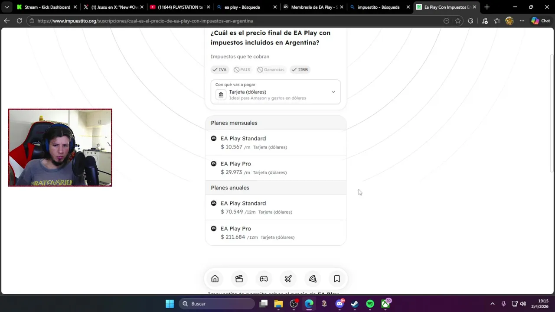The image size is (555, 312).
Task: Switch to the ea play - Búsqueda tab
Action: tap(246, 7)
